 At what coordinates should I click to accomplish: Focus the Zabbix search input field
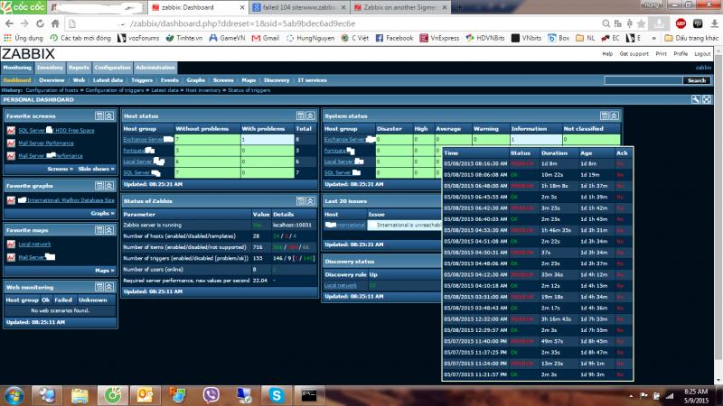643,80
